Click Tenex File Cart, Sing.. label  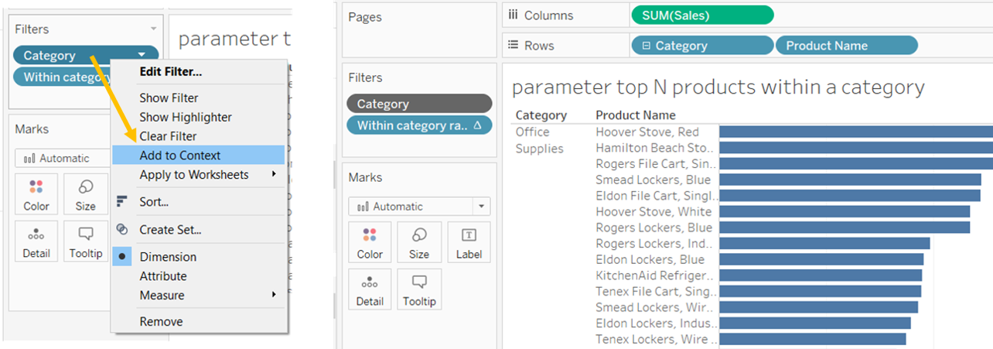coord(656,291)
